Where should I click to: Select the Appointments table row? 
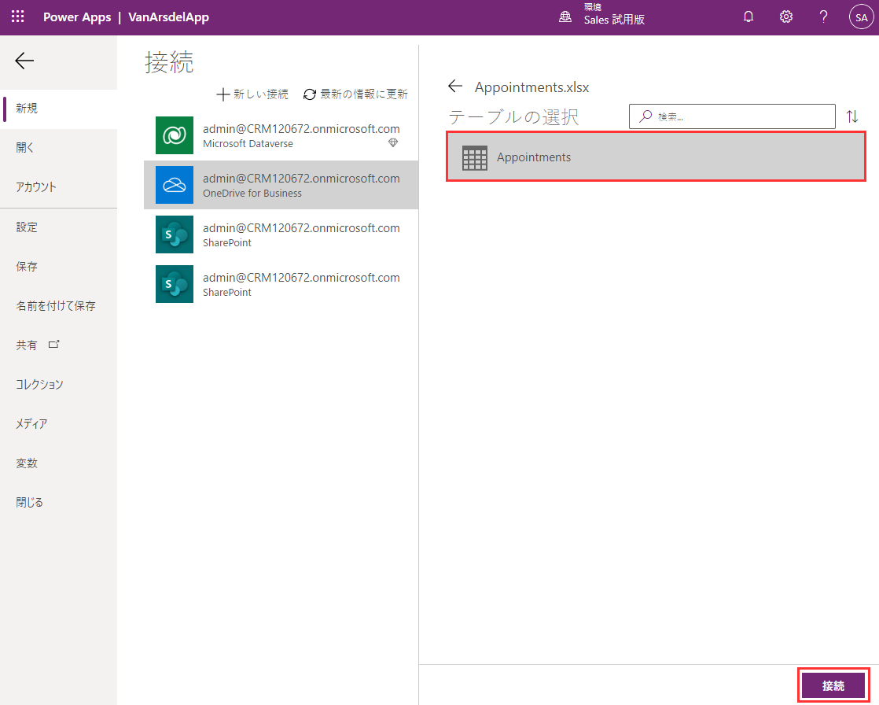click(656, 157)
